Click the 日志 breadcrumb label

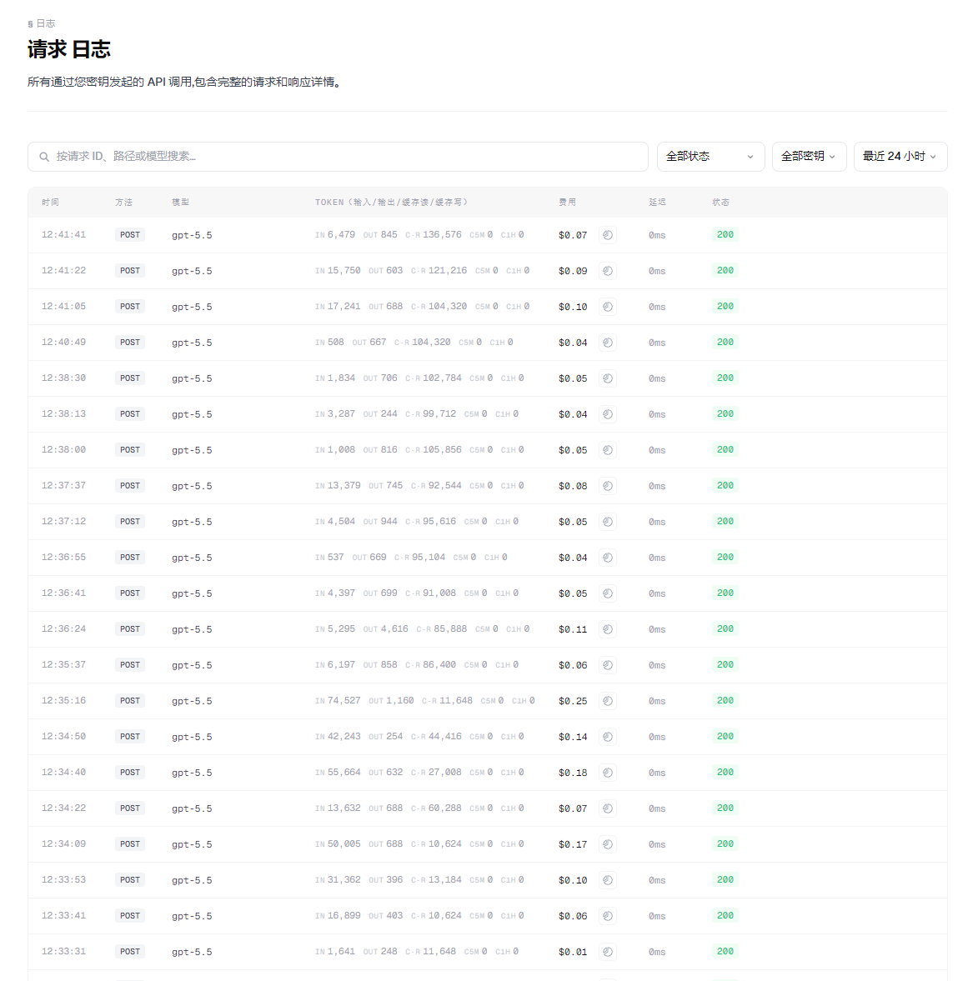(46, 23)
